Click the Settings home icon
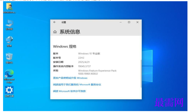 point(55,32)
